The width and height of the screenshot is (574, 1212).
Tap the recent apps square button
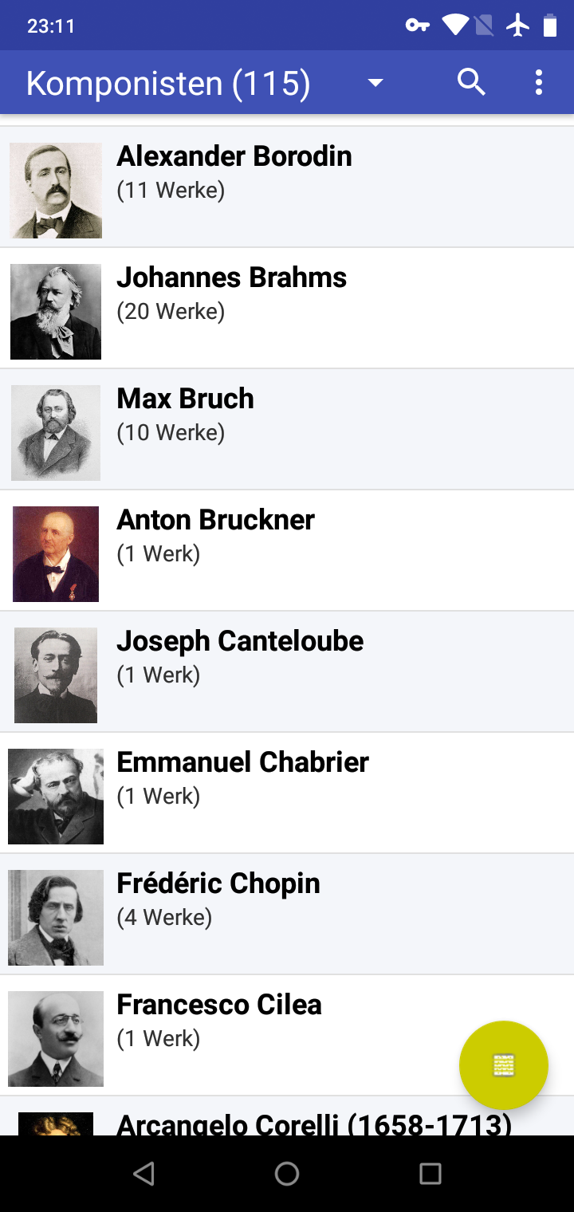[431, 1173]
